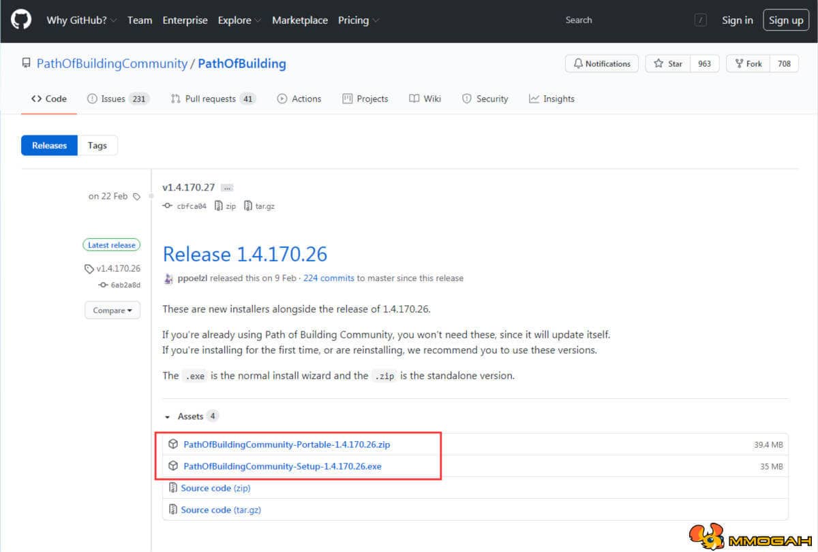Viewport: 818px width, 552px height.
Task: Expand the Explore dropdown
Action: point(239,20)
